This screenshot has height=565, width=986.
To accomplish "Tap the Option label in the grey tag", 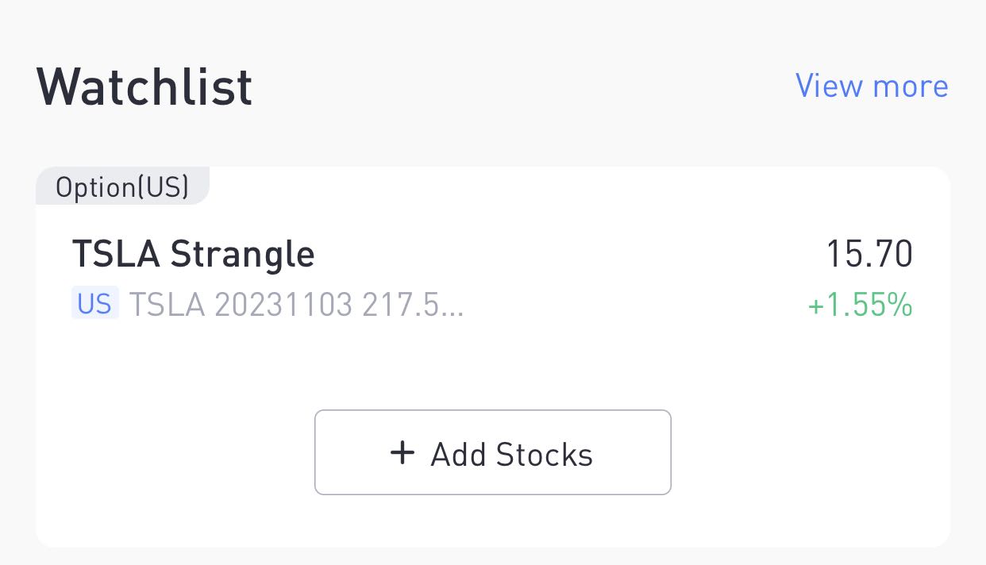I will click(x=95, y=187).
